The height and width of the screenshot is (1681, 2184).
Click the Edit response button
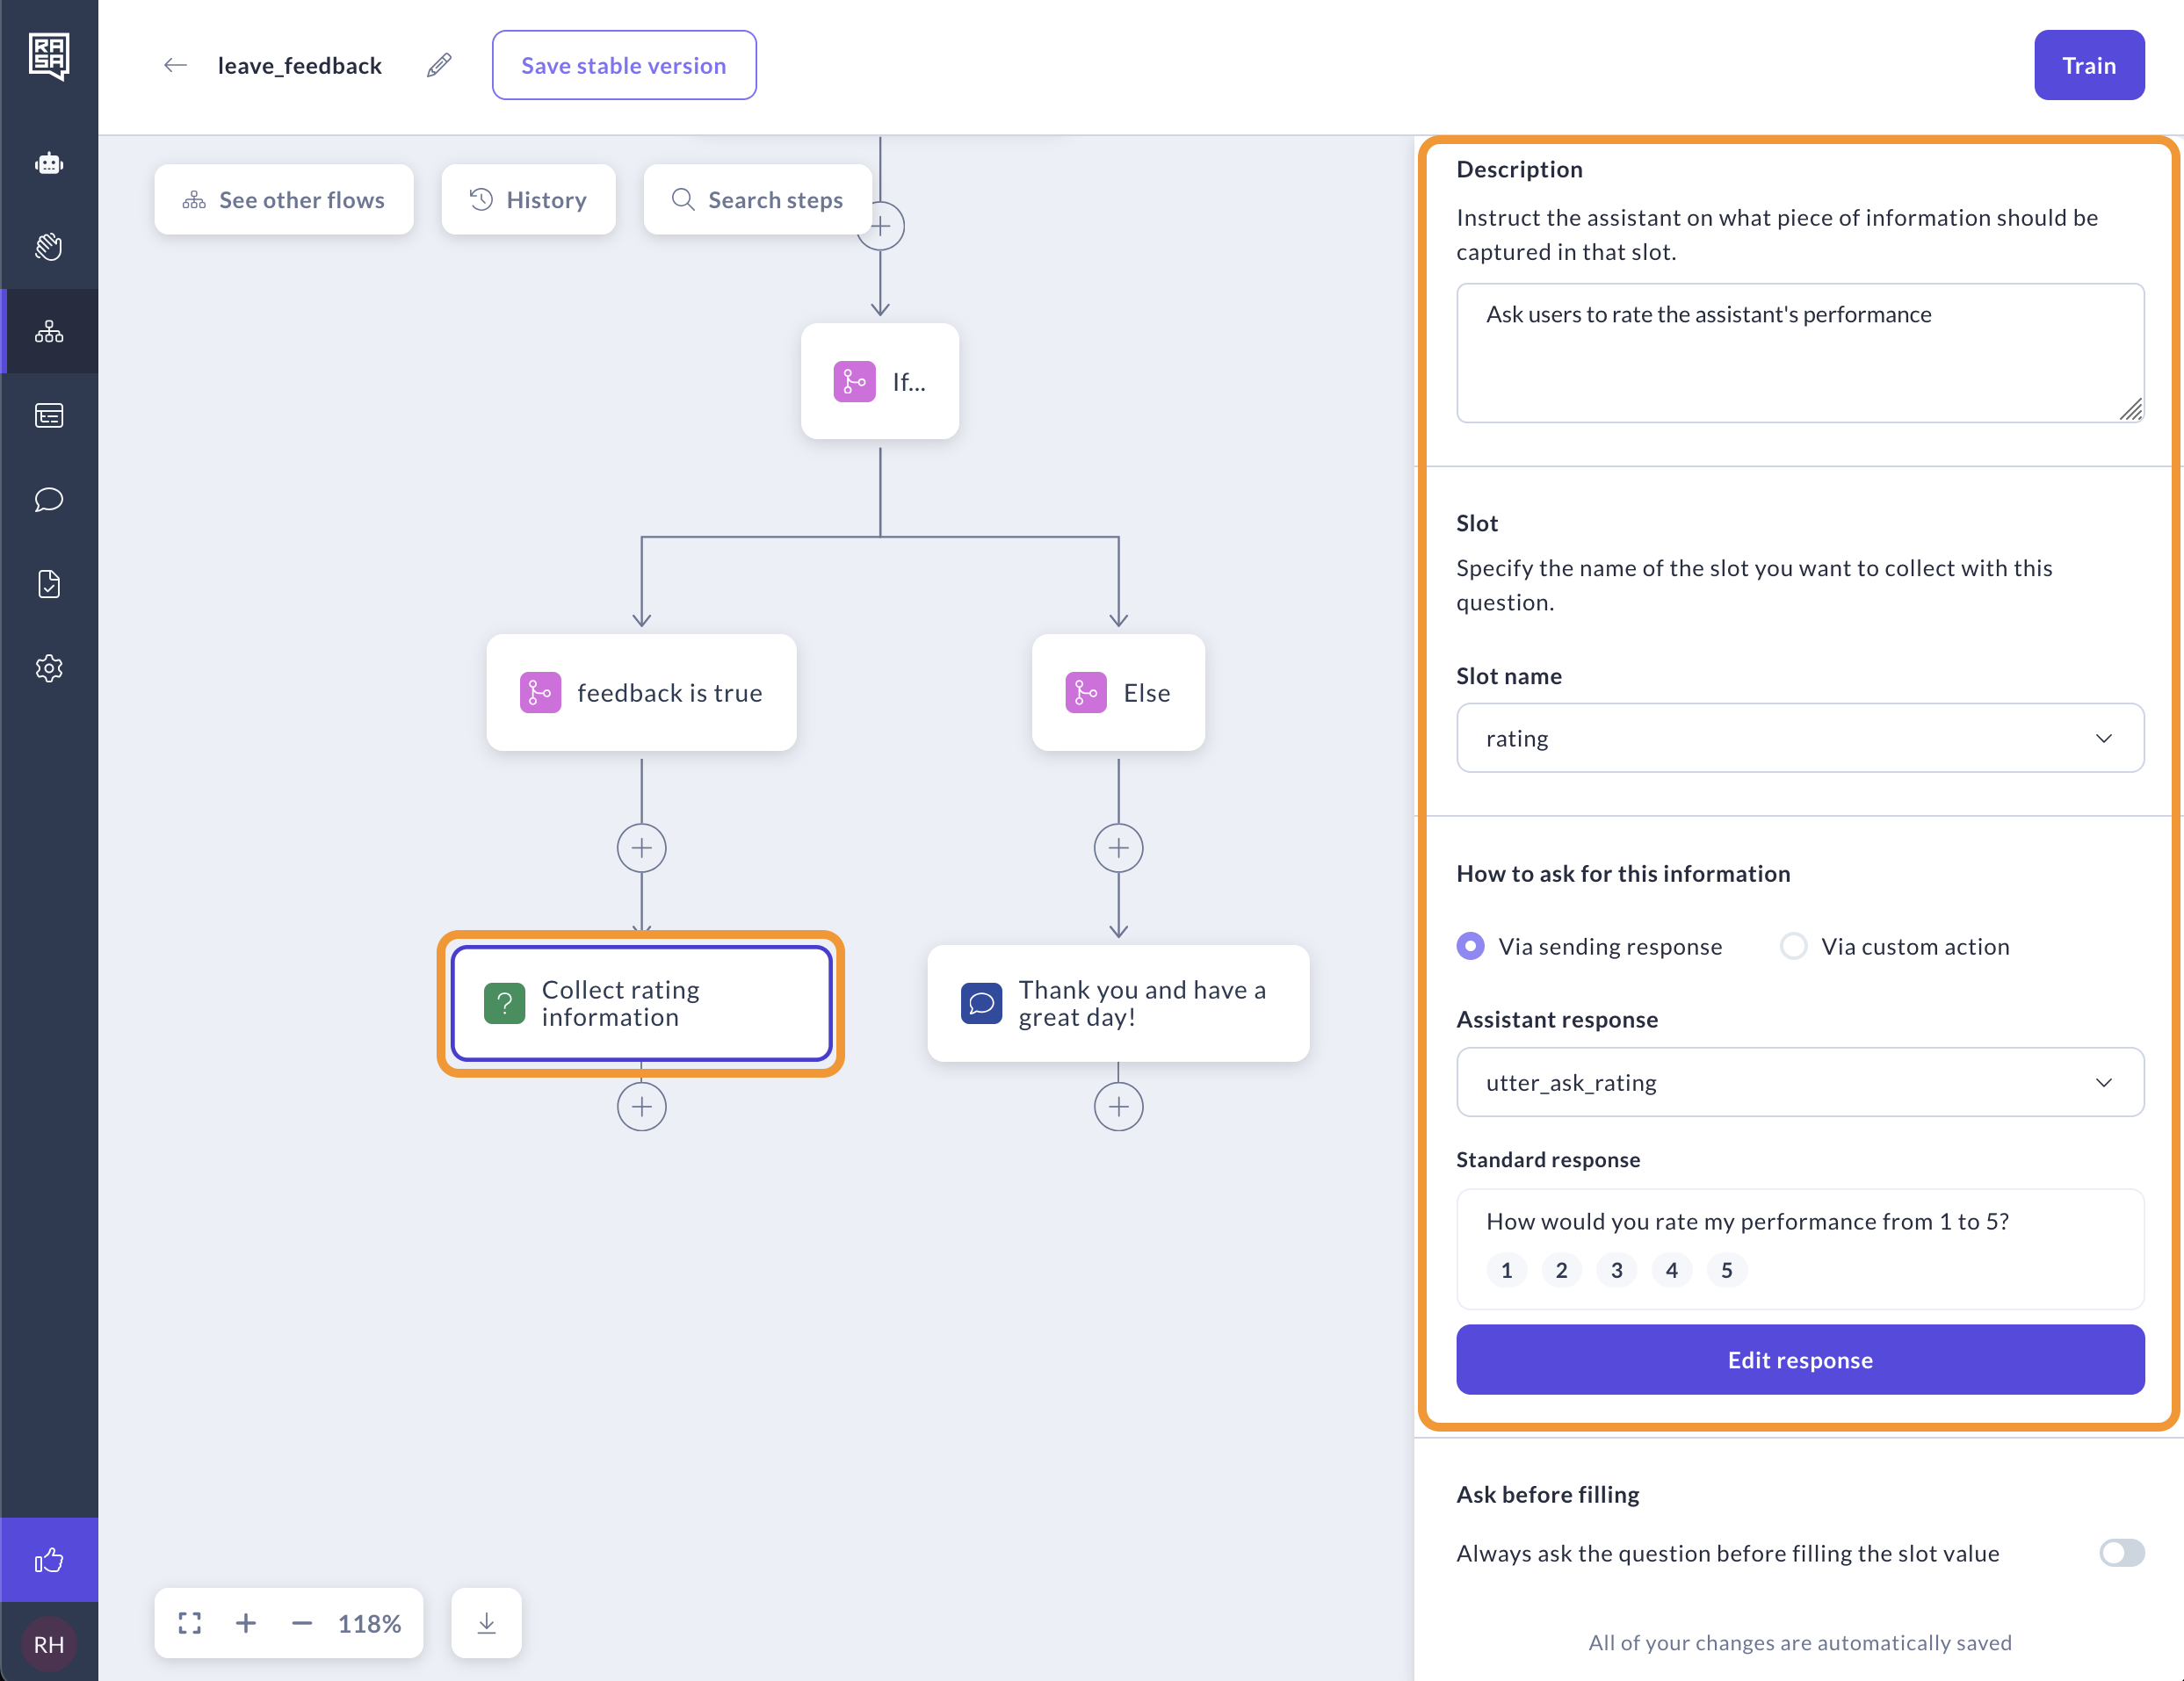point(1799,1360)
